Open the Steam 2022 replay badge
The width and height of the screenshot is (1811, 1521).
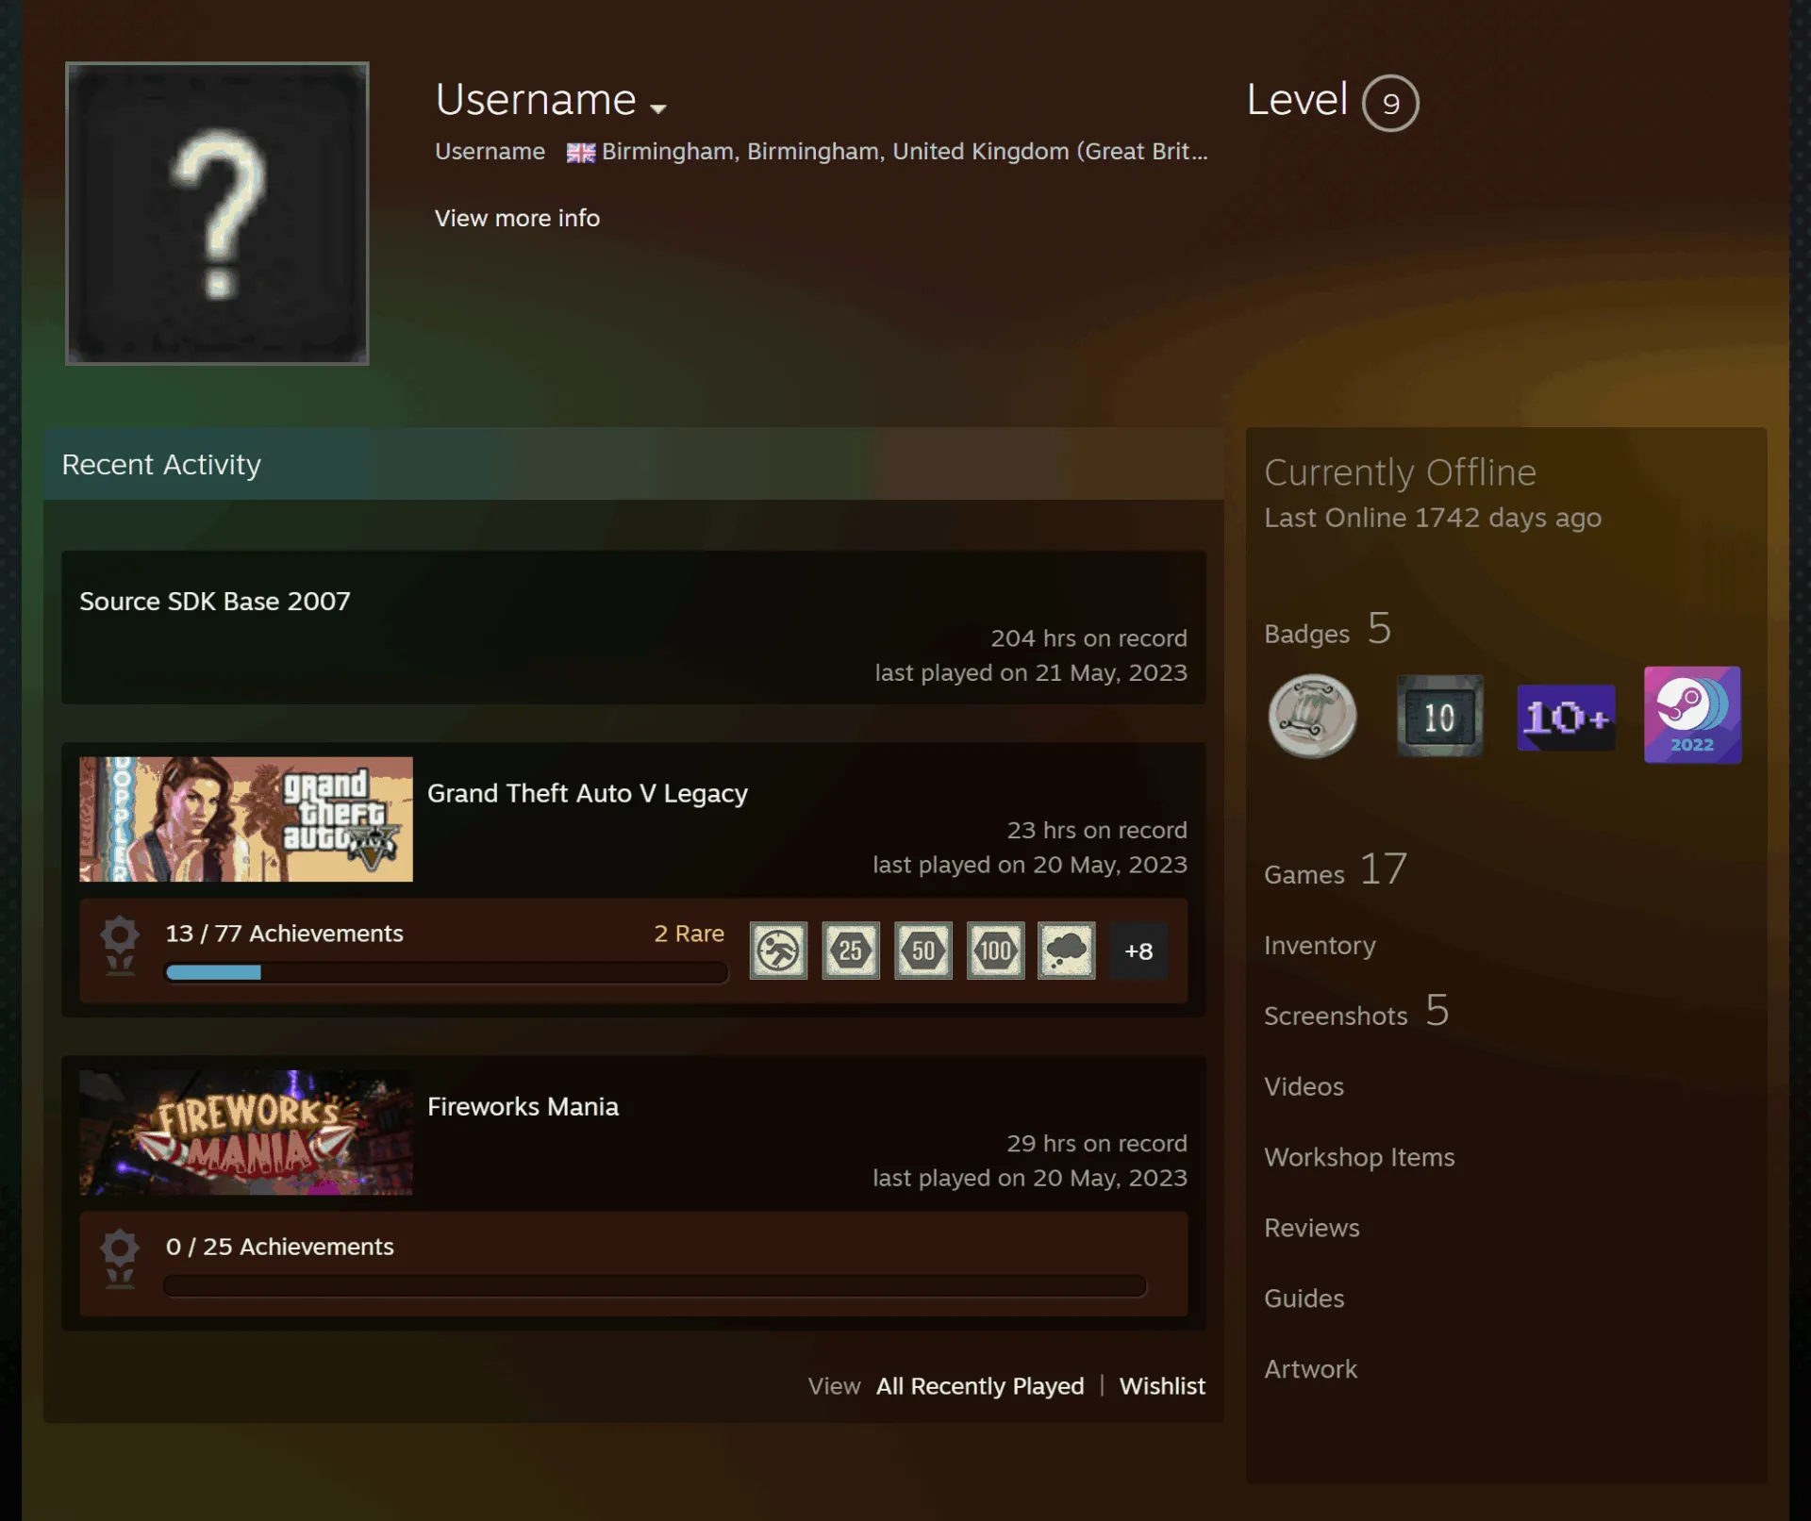pyautogui.click(x=1692, y=715)
